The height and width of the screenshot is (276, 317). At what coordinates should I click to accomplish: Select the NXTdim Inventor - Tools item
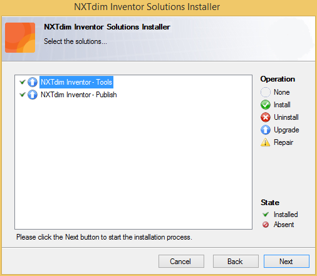coord(76,82)
